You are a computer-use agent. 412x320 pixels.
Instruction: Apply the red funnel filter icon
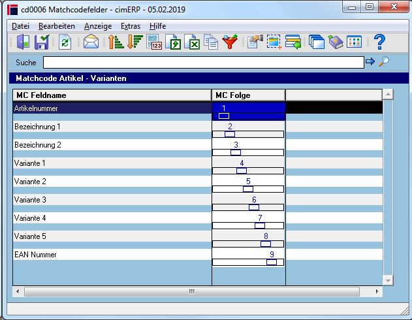230,42
